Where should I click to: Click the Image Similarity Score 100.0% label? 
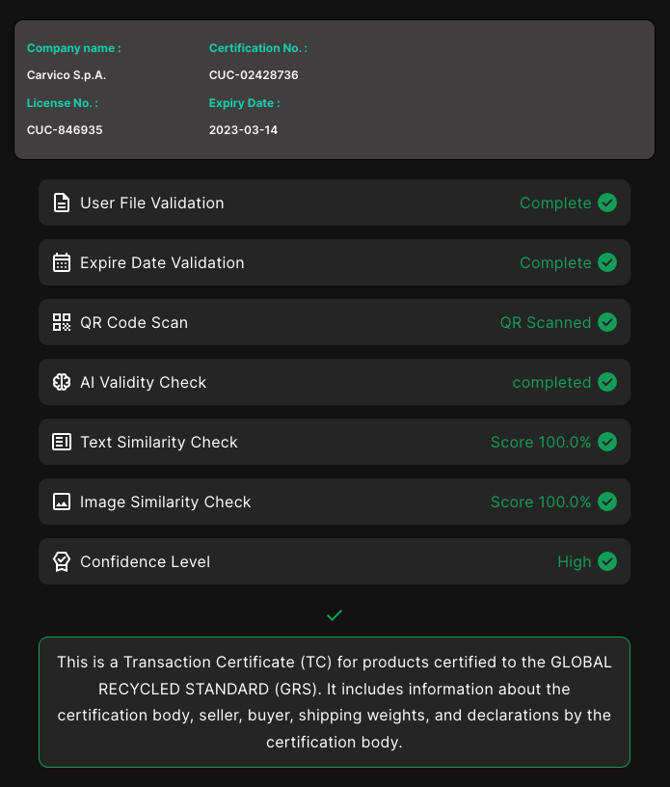(x=541, y=502)
